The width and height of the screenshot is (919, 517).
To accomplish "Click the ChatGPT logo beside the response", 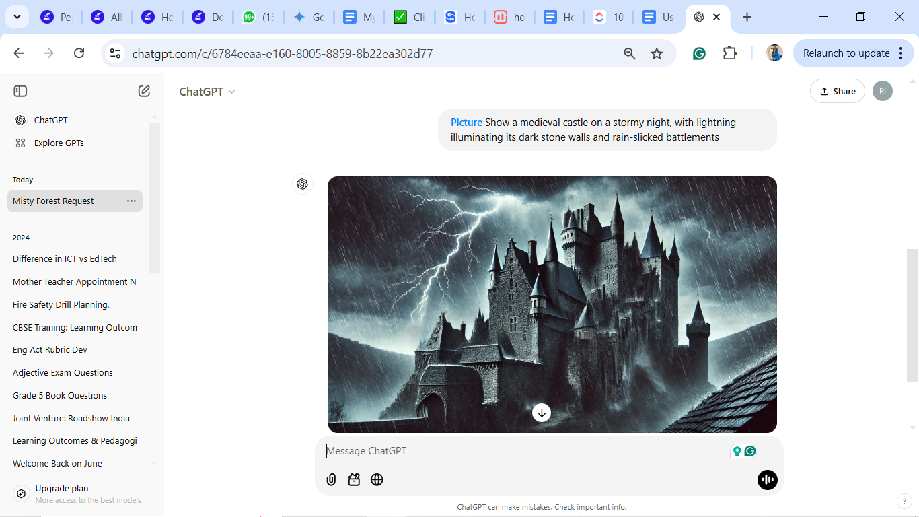I will (303, 184).
